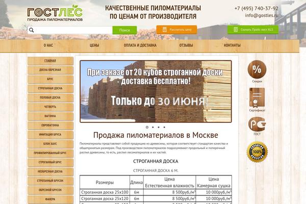
Task: Select ВАГОНКА in the sidebar
Action: point(50,116)
